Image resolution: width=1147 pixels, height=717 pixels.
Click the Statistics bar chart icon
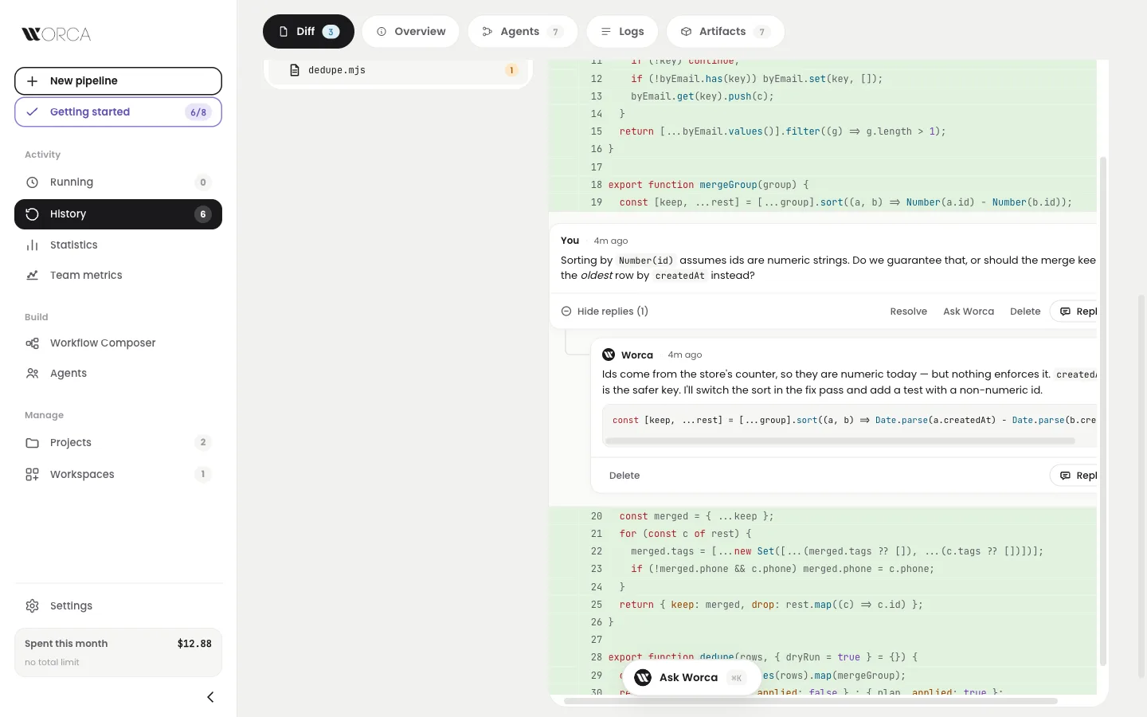click(x=32, y=245)
